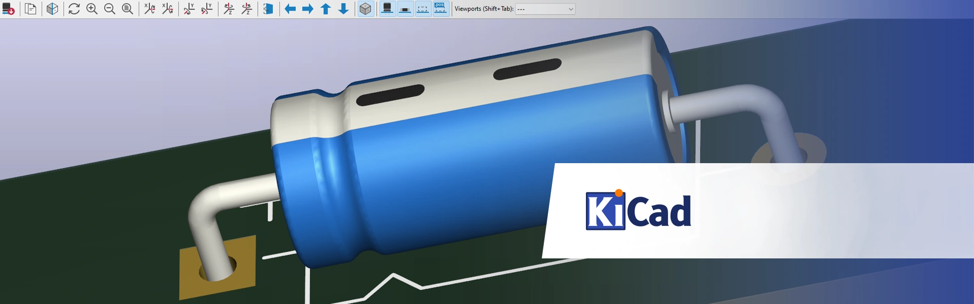Screen dimensions: 974x304
Task: Copy the 3D image to clipboard
Action: tap(30, 9)
